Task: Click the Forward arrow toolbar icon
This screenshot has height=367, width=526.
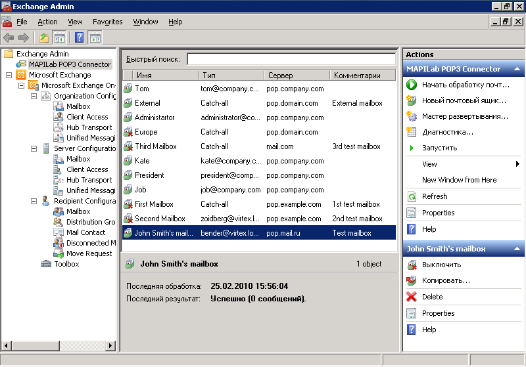Action: coord(24,37)
